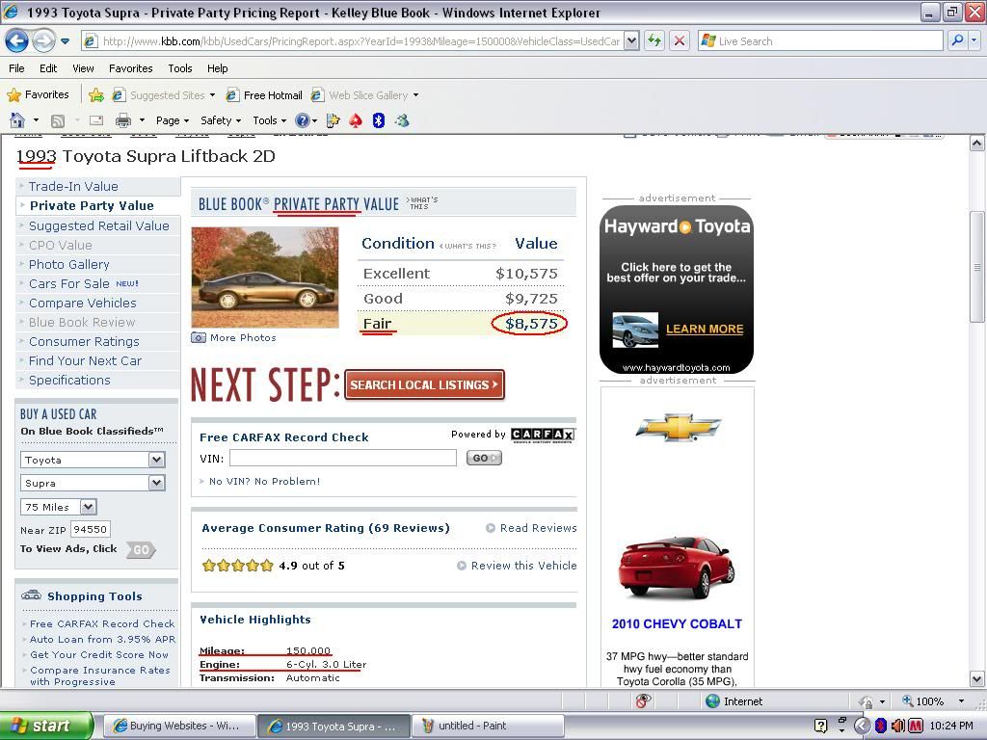This screenshot has width=987, height=740.
Task: Click the Free Hotmail favorites link
Action: click(x=265, y=95)
